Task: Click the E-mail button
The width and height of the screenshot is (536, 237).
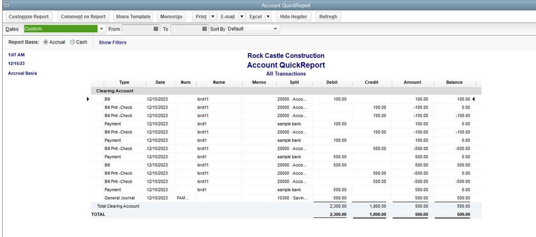Action: point(227,17)
